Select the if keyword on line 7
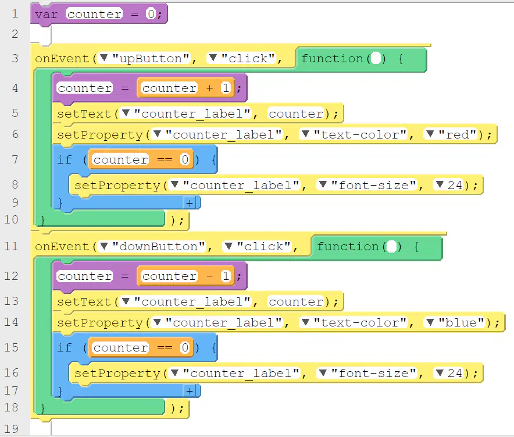This screenshot has height=437, width=514. coord(64,159)
